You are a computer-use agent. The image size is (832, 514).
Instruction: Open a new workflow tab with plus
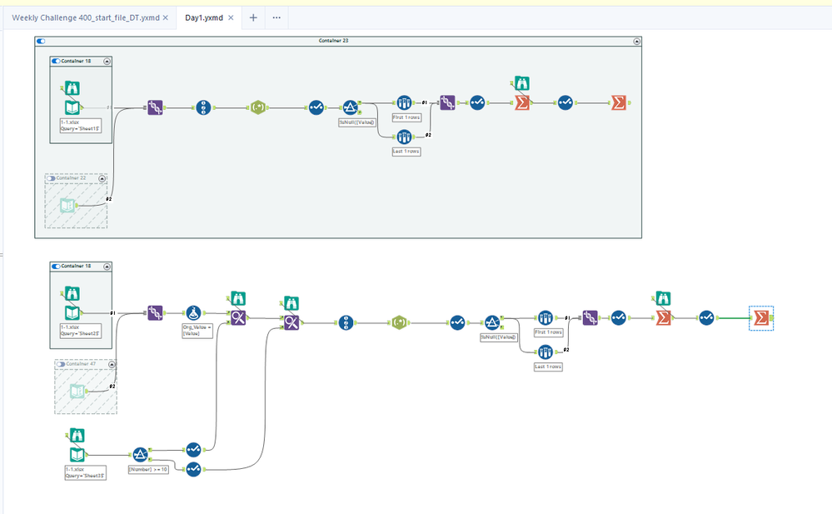point(253,17)
